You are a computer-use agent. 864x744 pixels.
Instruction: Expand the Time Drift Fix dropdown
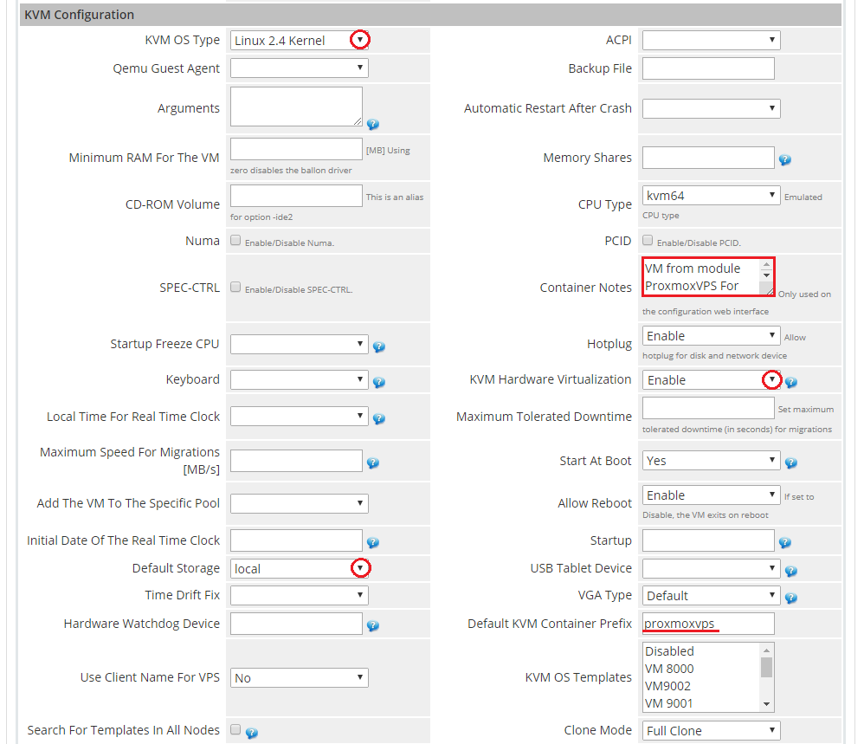(x=300, y=595)
